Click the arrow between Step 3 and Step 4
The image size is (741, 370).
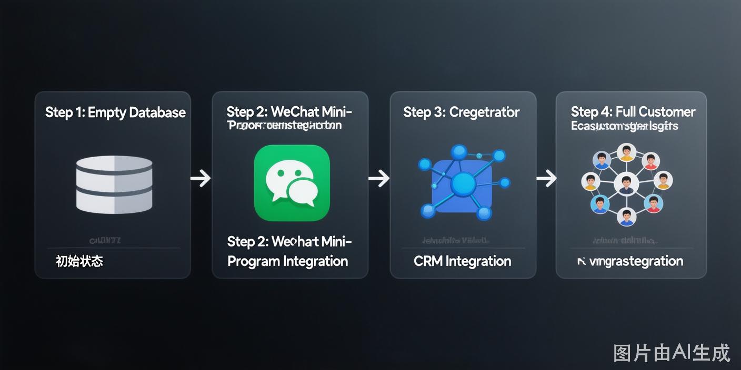tap(546, 178)
